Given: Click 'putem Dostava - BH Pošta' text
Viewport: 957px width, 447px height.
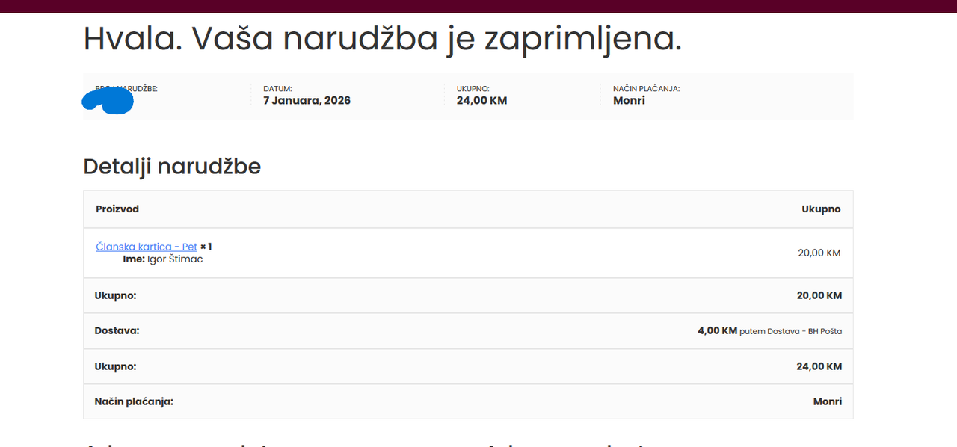Looking at the screenshot, I should (790, 331).
